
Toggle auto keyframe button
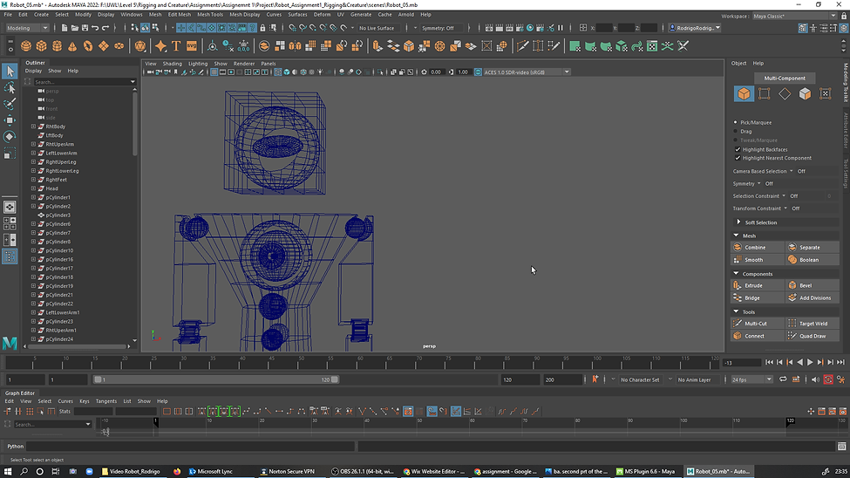click(x=828, y=379)
